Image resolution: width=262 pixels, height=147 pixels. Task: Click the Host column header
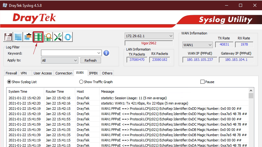tap(87, 91)
